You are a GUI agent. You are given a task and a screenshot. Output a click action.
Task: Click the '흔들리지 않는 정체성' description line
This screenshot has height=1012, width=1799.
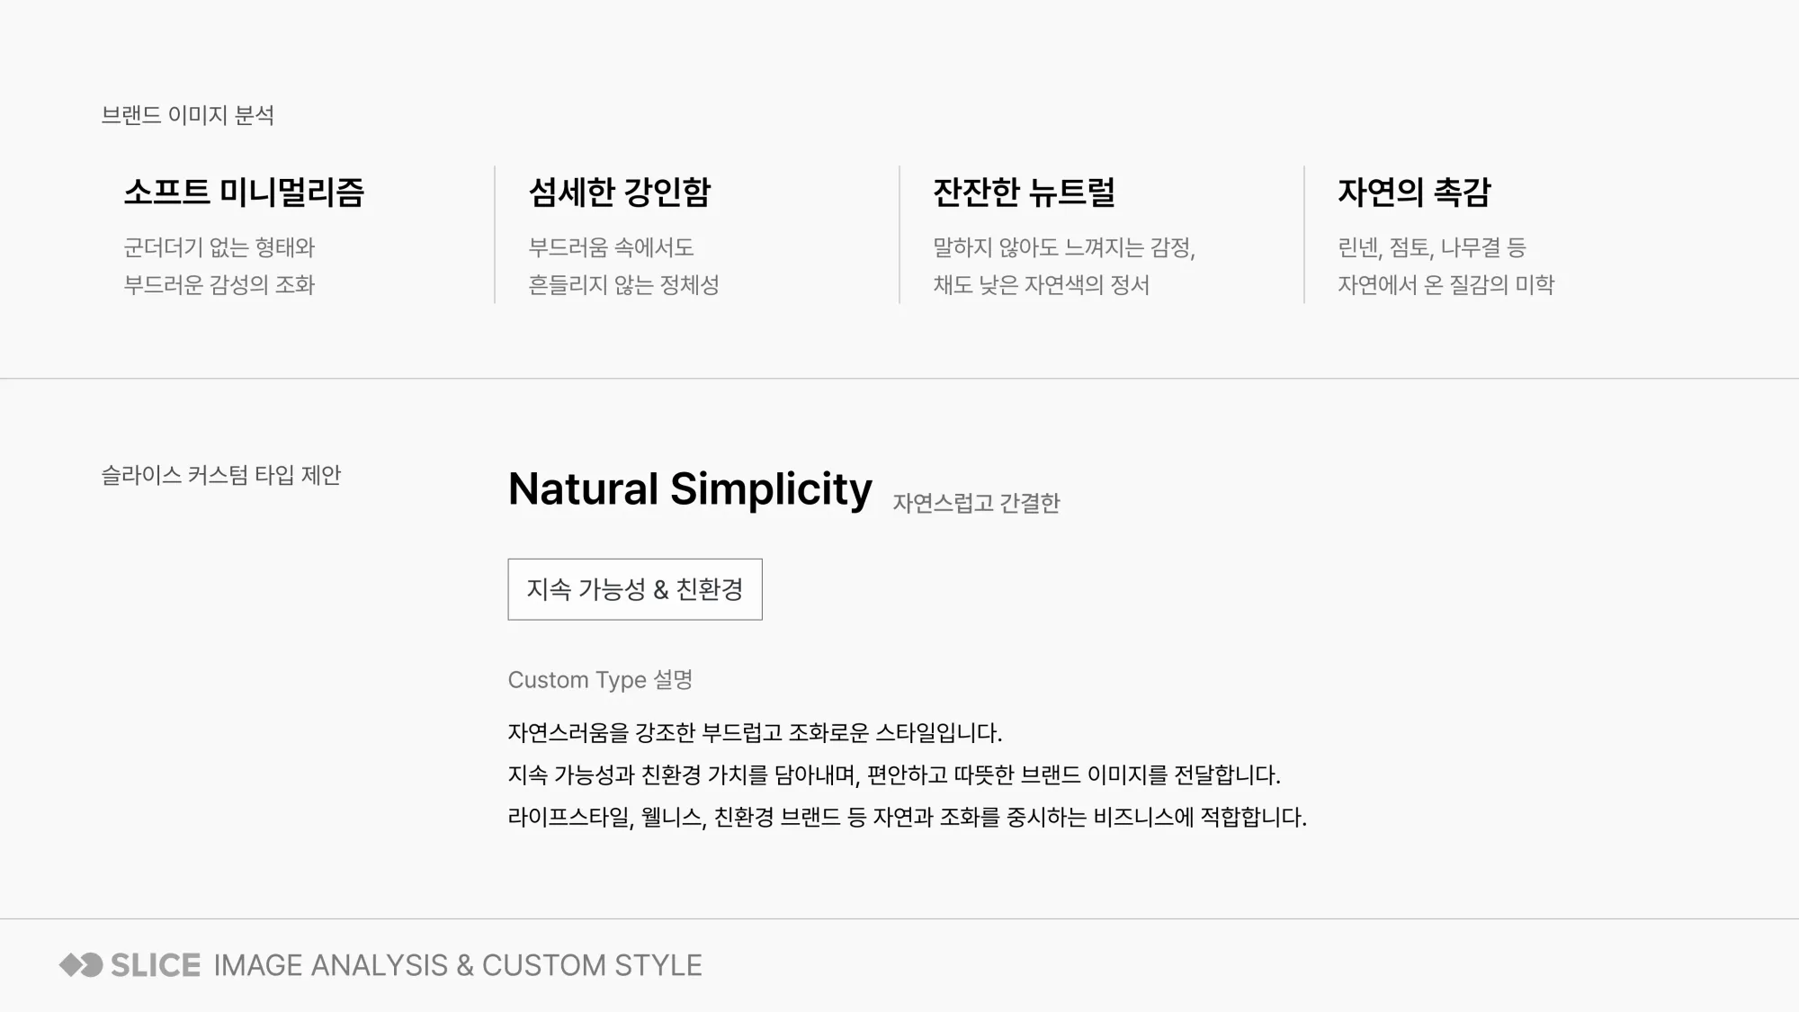click(623, 285)
